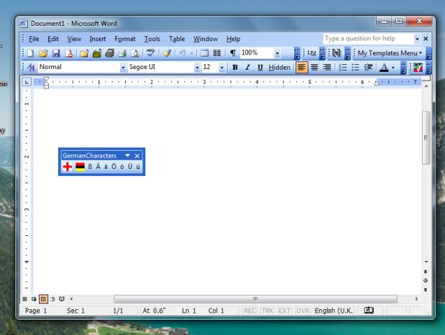The height and width of the screenshot is (335, 445).
Task: Click the OVR overtype status indicator
Action: point(302,311)
